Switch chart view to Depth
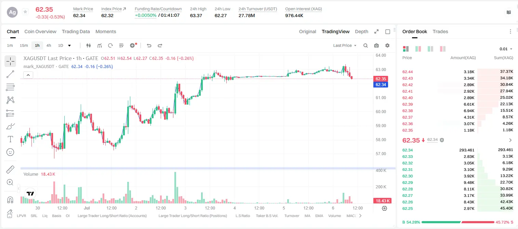The image size is (518, 229). (x=362, y=31)
